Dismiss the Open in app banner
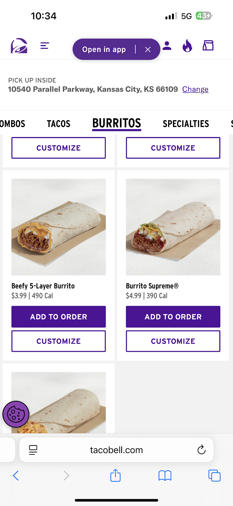 click(x=148, y=50)
